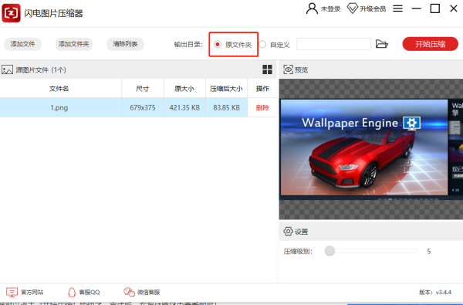Click the custom output path input field
Viewport: 463px width, 305px height.
(x=333, y=44)
